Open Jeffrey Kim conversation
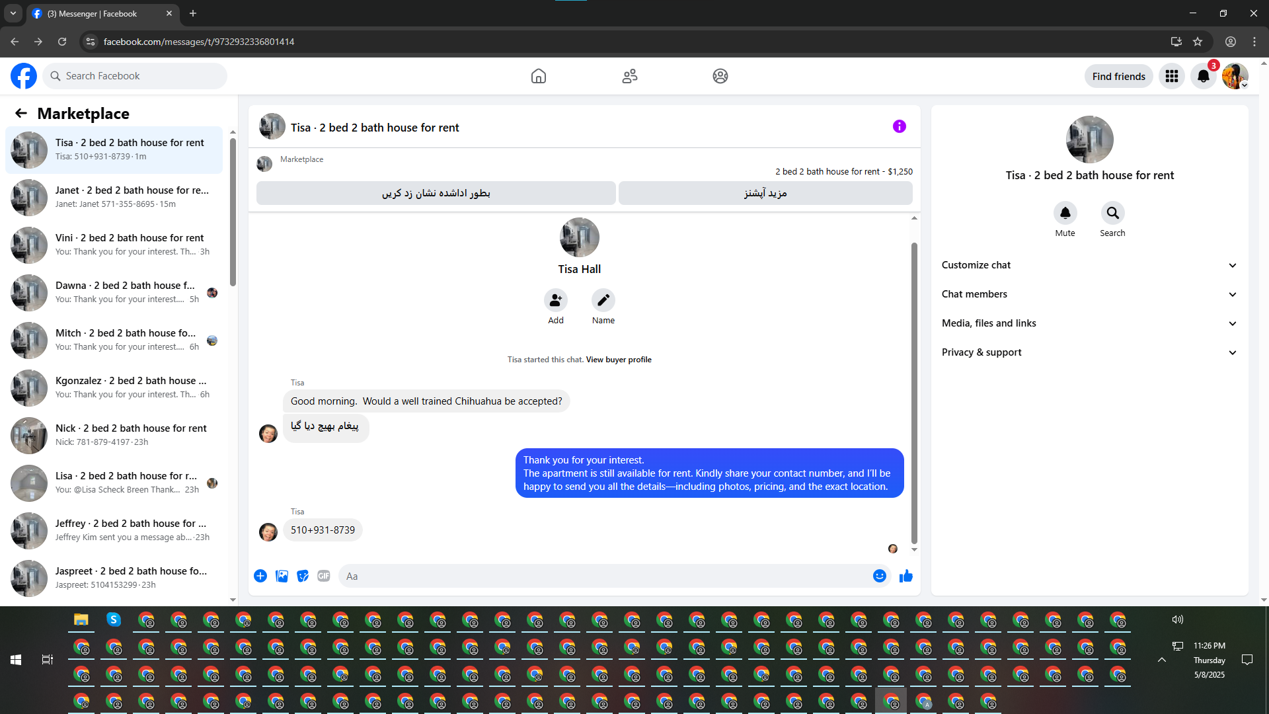Viewport: 1269px width, 714px height. [x=114, y=530]
